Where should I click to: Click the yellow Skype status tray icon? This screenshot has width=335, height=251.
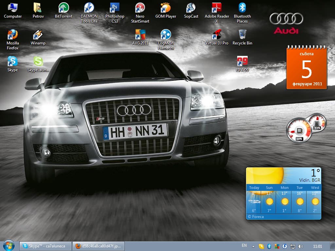(261, 246)
